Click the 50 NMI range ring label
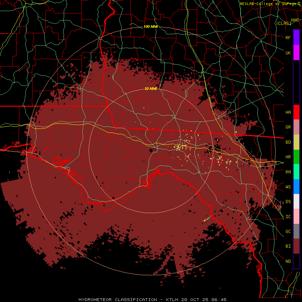This screenshot has height=302, width=302. tap(151, 89)
